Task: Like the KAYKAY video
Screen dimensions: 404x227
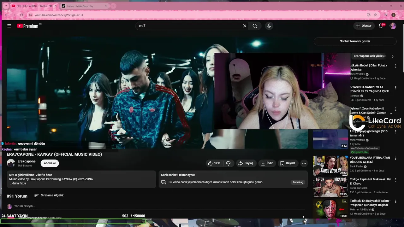Action: click(x=214, y=163)
